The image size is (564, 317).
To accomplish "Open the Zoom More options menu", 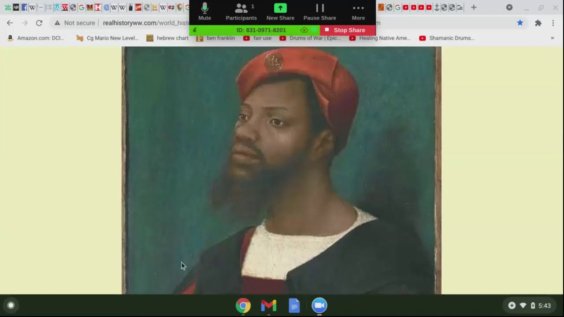I will (358, 12).
